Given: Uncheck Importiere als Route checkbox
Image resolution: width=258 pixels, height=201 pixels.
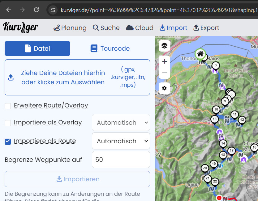Looking at the screenshot, I should pos(8,141).
